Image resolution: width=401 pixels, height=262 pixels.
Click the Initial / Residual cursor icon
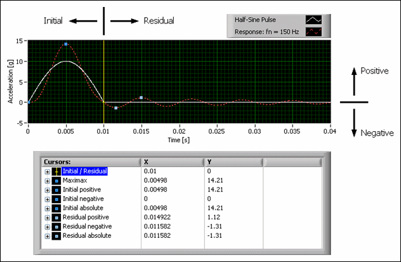56,171
